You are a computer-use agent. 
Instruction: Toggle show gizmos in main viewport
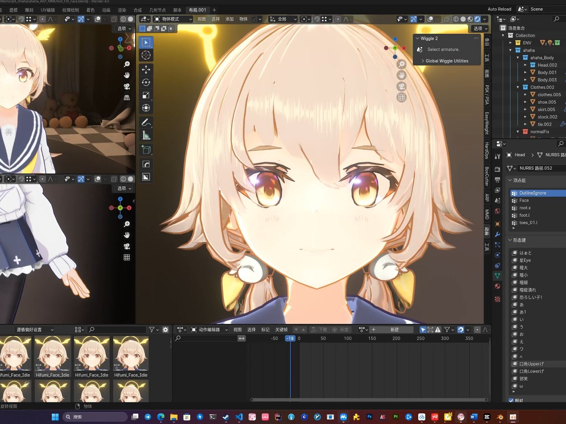point(413,19)
